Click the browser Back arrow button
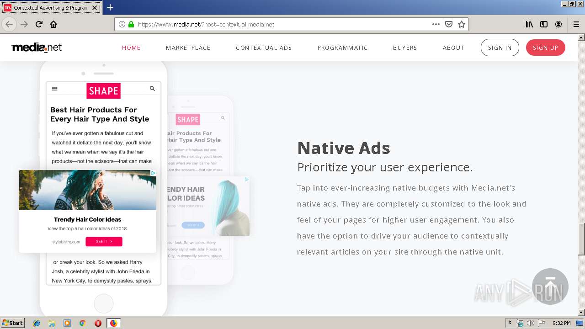The image size is (585, 329). 9,24
